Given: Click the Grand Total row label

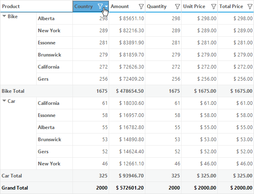Looking at the screenshot, I should (x=15, y=188).
